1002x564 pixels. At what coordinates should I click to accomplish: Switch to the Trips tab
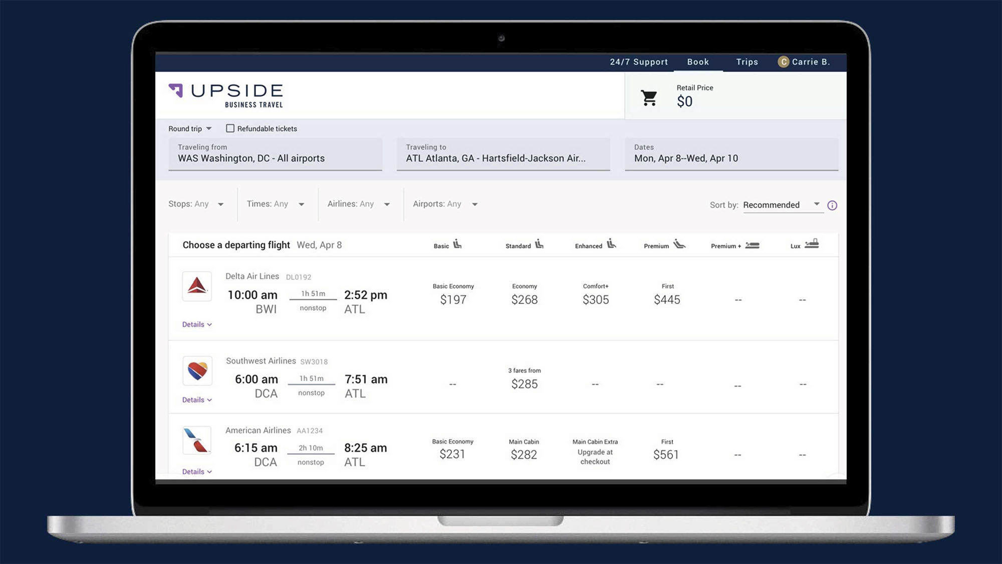(x=747, y=62)
